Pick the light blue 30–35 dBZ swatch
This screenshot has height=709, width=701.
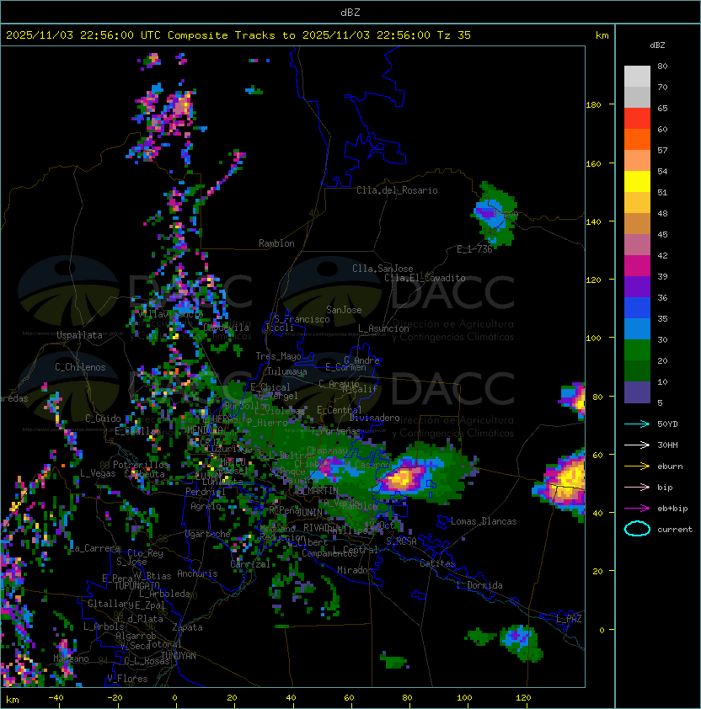[x=637, y=329]
